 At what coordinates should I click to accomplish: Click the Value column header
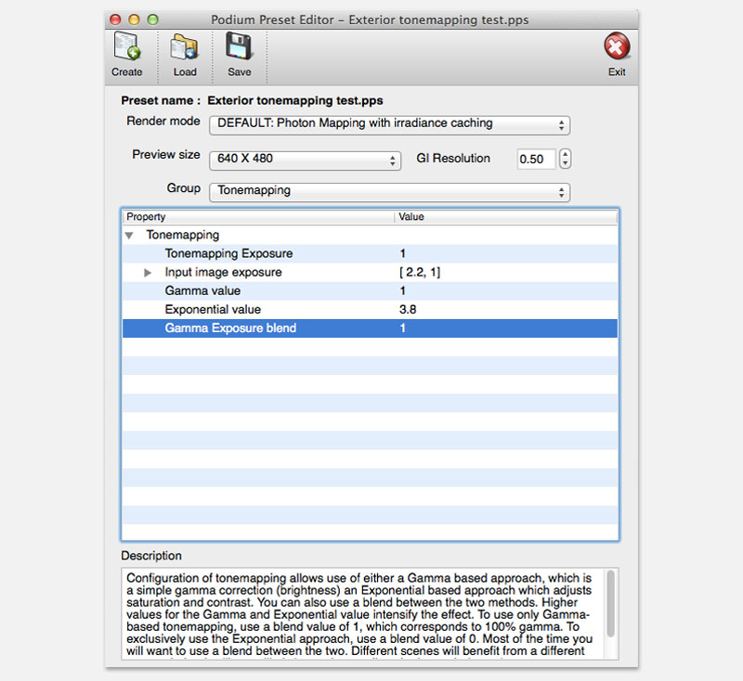[506, 217]
